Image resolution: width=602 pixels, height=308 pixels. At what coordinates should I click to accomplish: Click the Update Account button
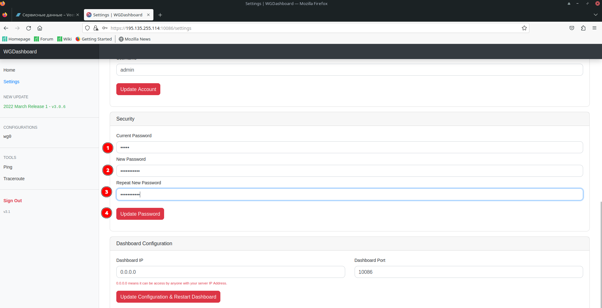tap(138, 89)
